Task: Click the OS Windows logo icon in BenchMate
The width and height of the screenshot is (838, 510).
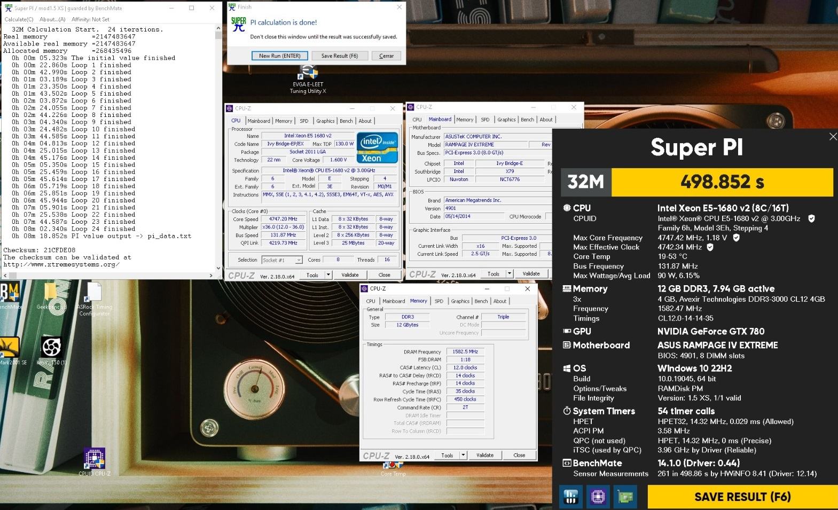Action: pyautogui.click(x=567, y=368)
